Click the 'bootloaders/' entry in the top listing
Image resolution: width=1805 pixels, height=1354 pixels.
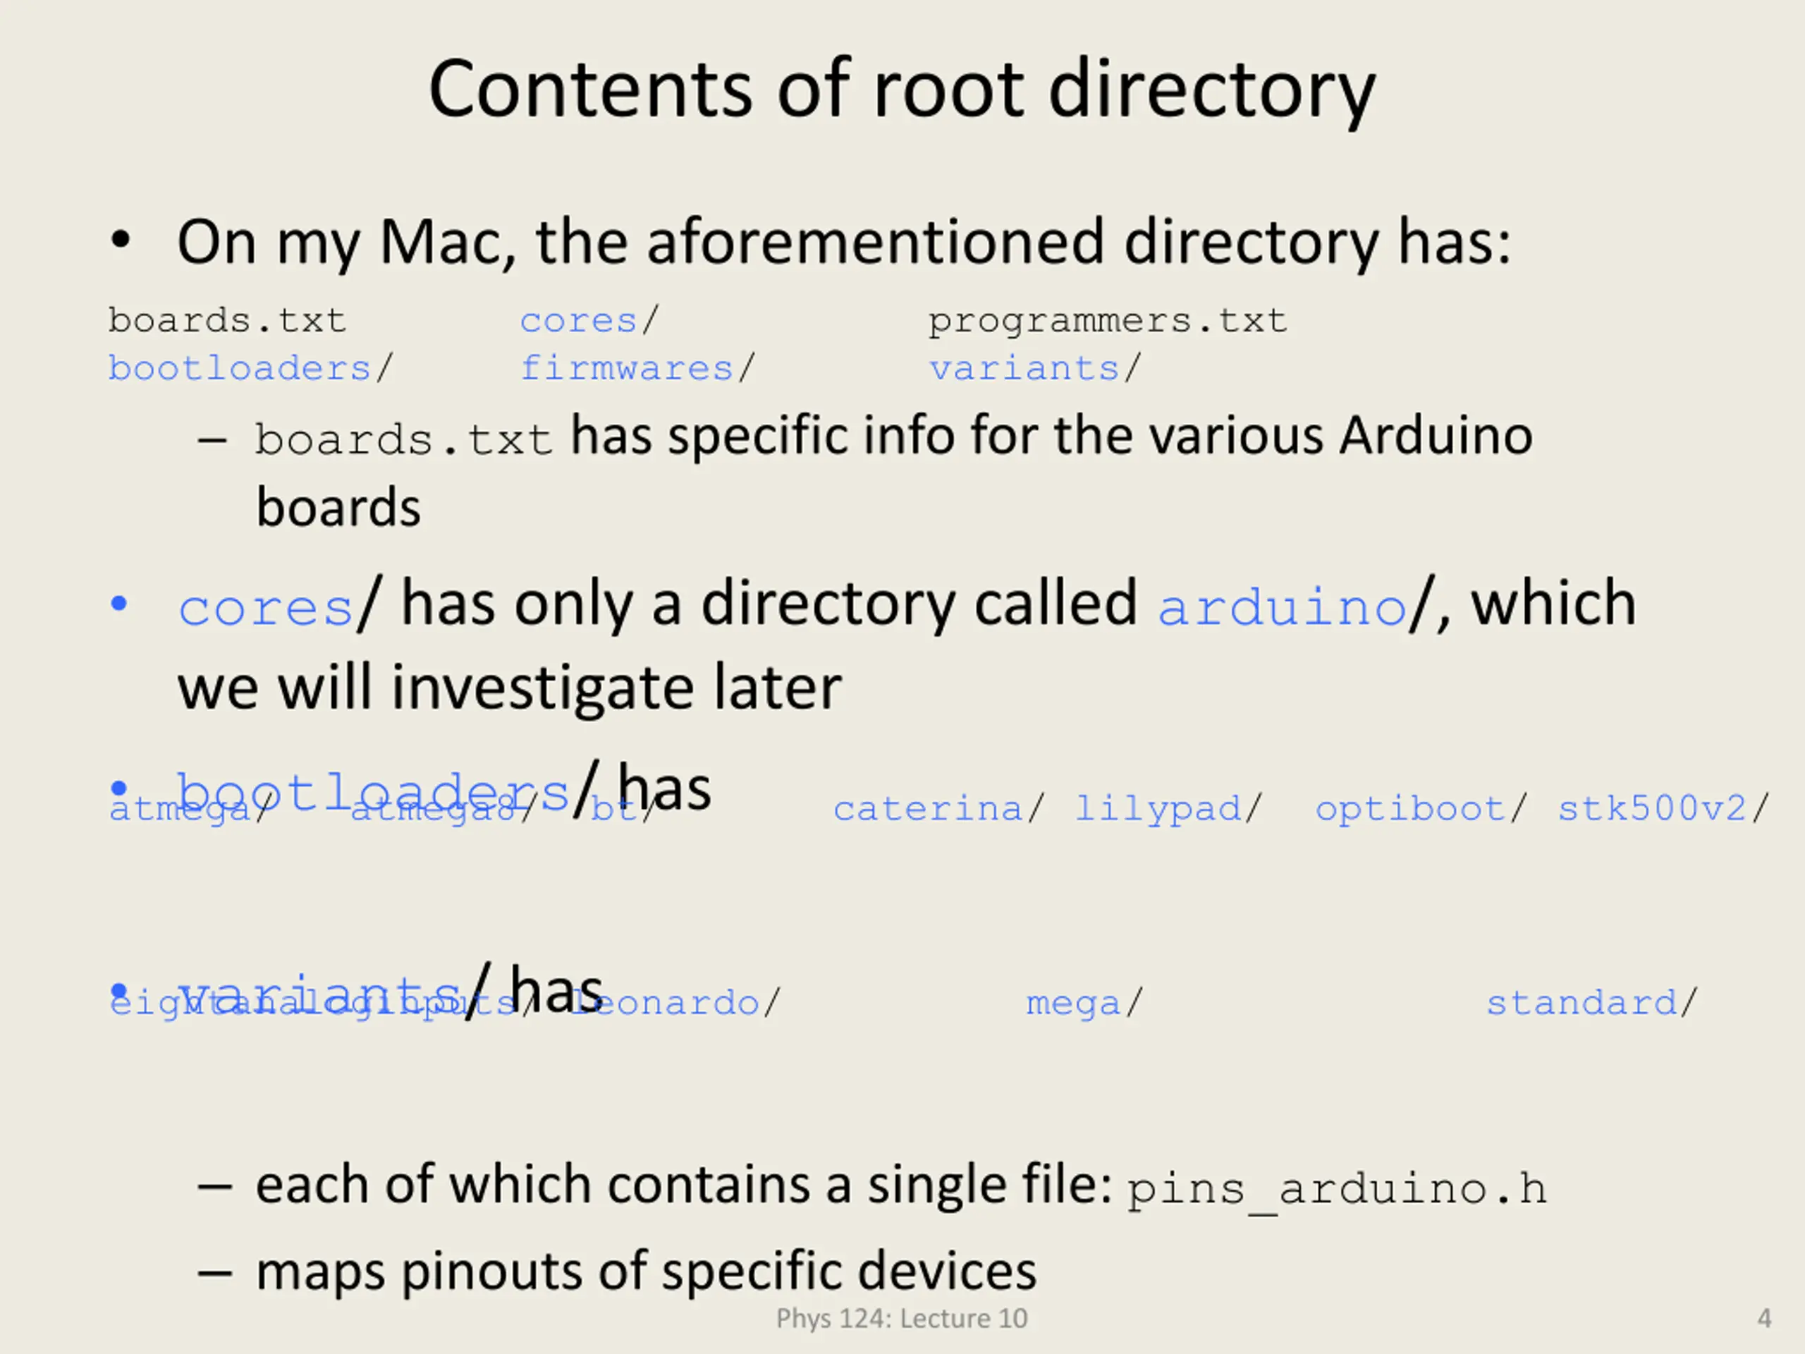click(x=251, y=368)
